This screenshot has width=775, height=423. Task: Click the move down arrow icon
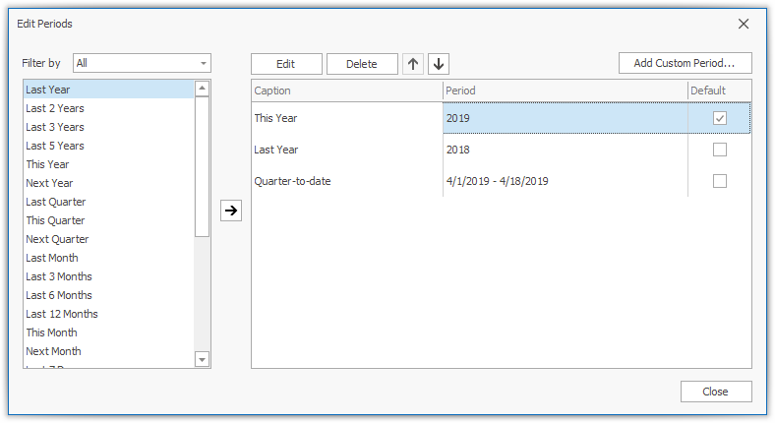[439, 64]
